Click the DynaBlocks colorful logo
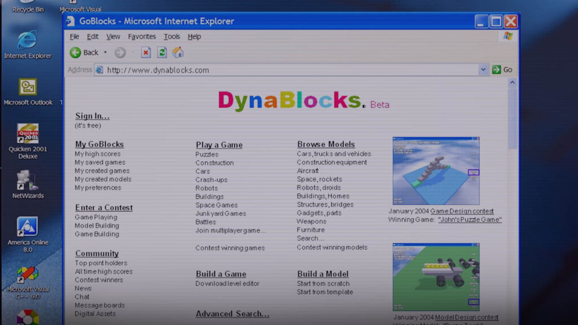Image resolution: width=578 pixels, height=325 pixels. click(292, 100)
